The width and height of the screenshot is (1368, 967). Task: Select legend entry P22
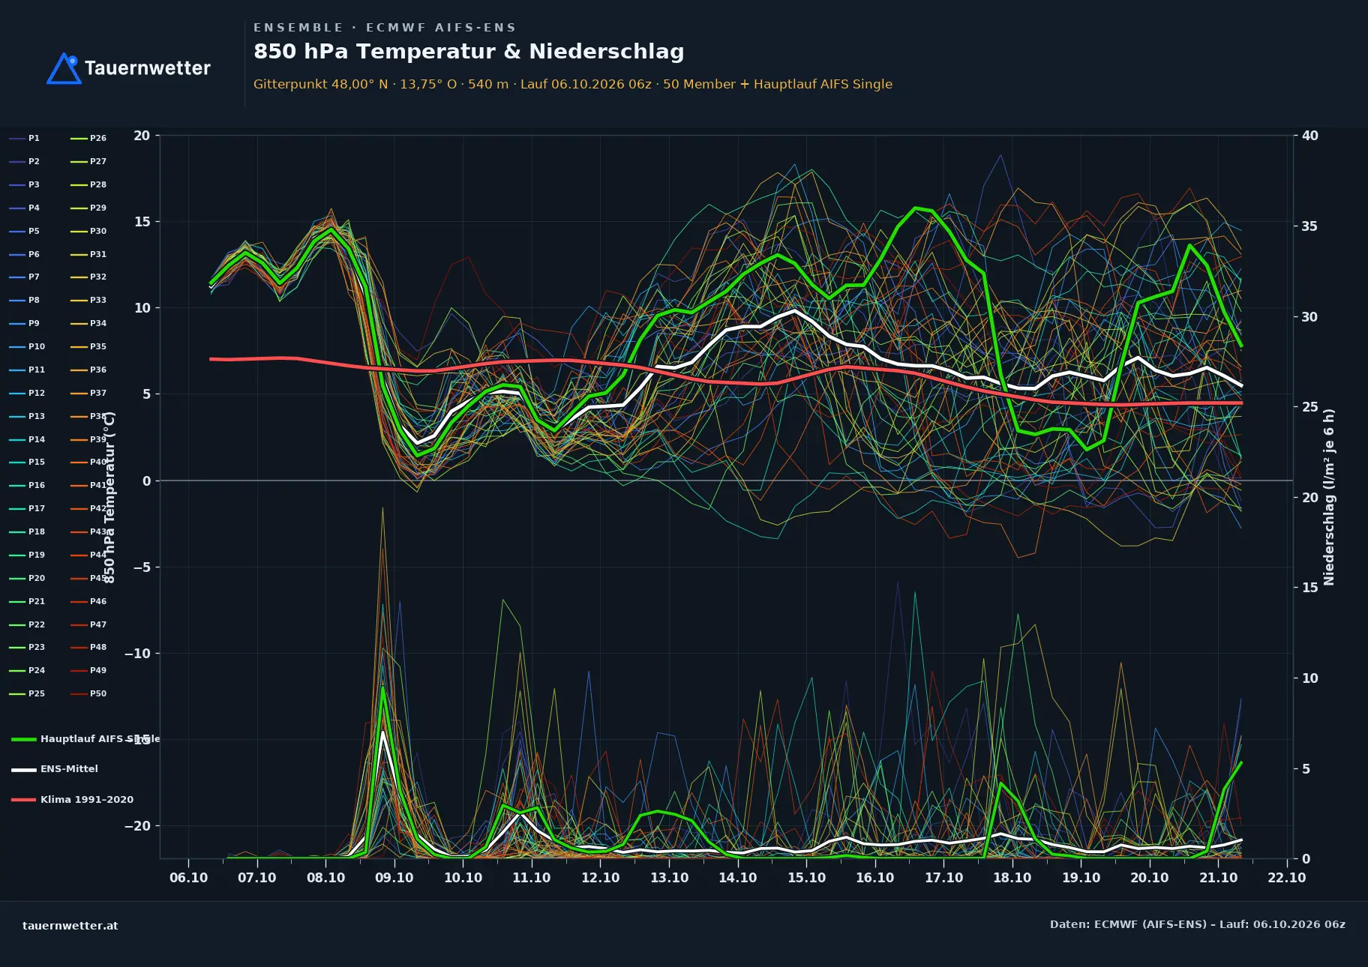[x=27, y=624]
